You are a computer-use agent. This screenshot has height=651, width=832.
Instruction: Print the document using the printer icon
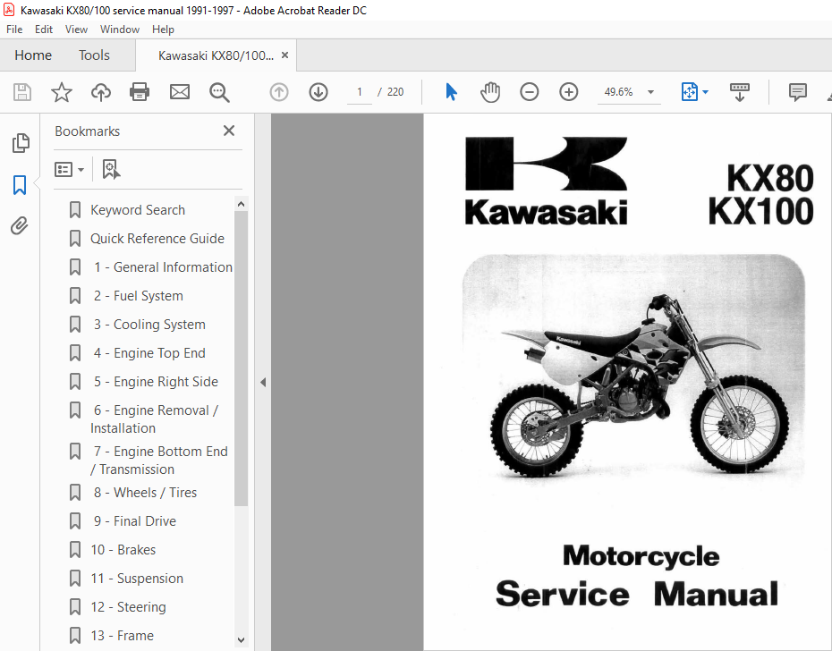(x=140, y=92)
